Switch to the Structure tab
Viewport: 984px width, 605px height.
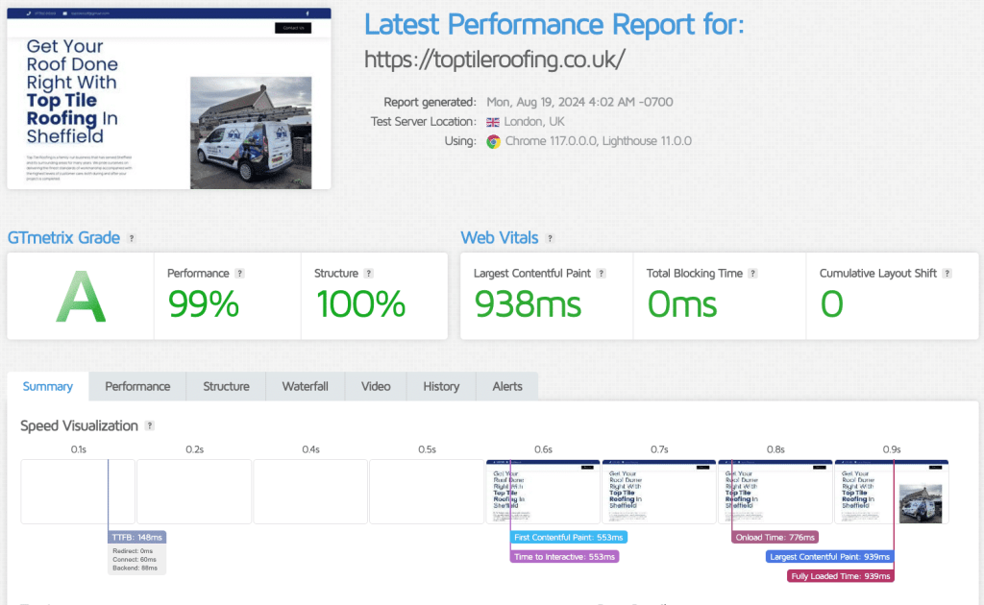(226, 386)
